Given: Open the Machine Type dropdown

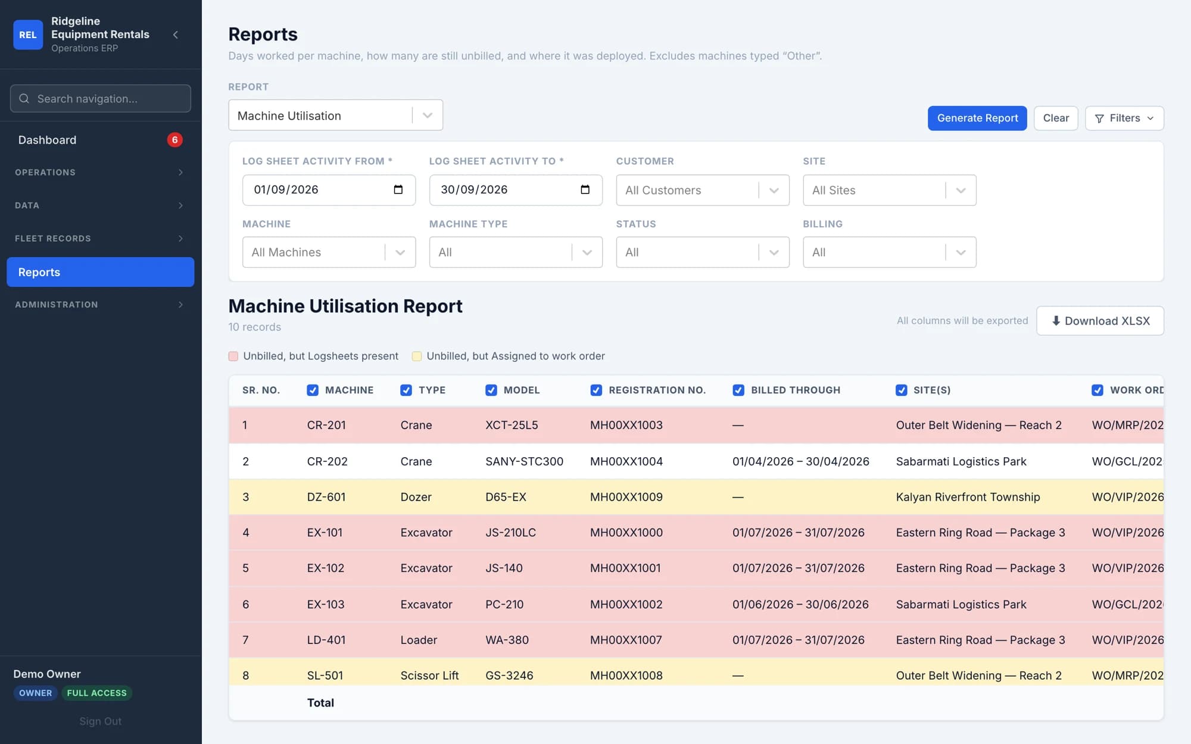Looking at the screenshot, I should point(516,252).
